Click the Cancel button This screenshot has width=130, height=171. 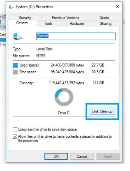pyautogui.click(x=82, y=156)
